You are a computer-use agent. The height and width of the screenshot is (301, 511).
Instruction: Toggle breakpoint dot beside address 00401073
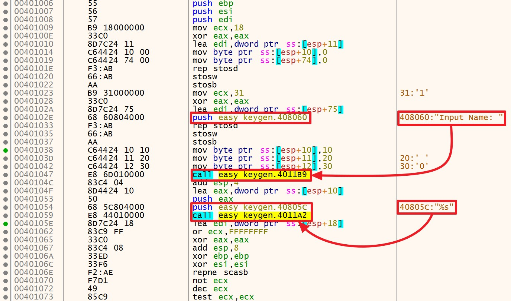point(5,297)
